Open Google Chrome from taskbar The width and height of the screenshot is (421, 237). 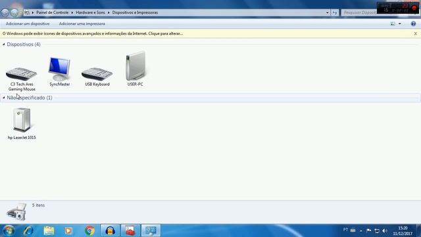(89, 231)
